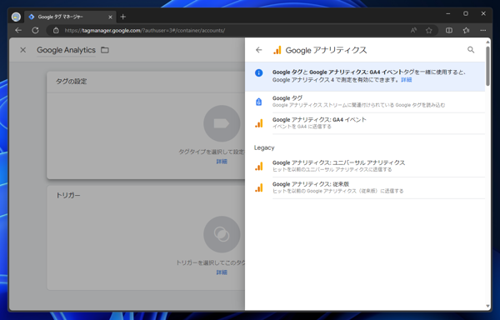Click the トリガー card heading
The width and height of the screenshot is (500, 320).
point(68,195)
